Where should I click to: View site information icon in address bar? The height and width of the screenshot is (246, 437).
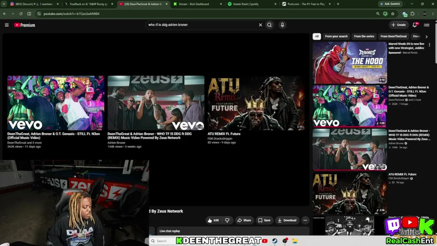tap(39, 14)
